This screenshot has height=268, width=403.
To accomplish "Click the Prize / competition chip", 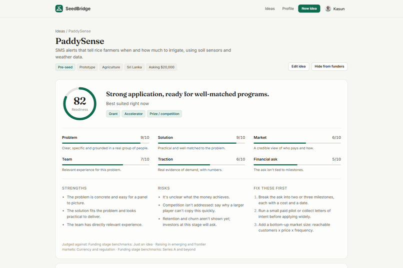I will click(x=164, y=114).
